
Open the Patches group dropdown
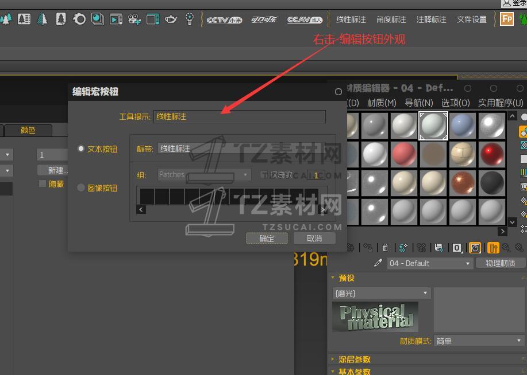point(204,174)
